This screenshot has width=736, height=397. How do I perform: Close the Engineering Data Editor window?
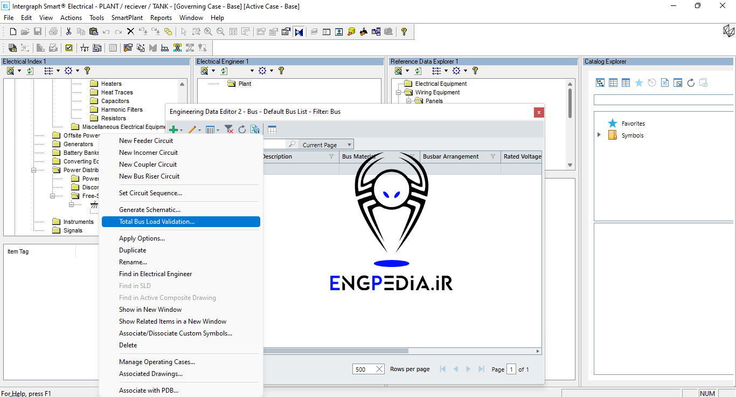click(x=538, y=112)
